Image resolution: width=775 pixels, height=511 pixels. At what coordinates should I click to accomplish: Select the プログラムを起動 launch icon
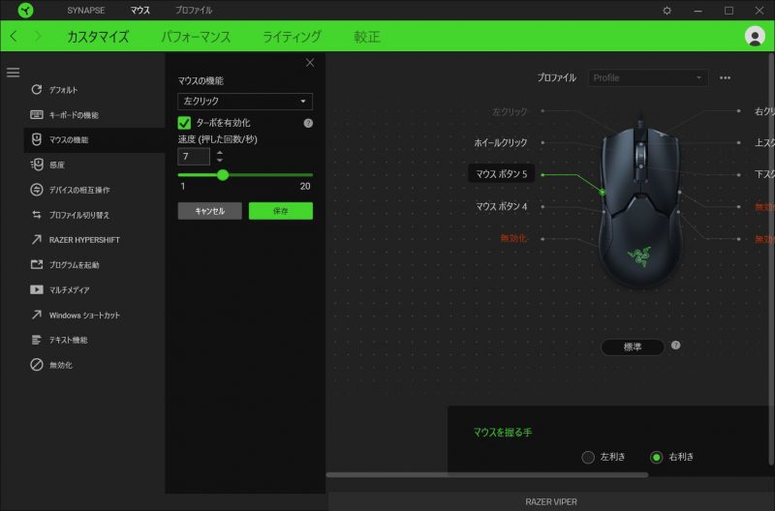(x=37, y=264)
